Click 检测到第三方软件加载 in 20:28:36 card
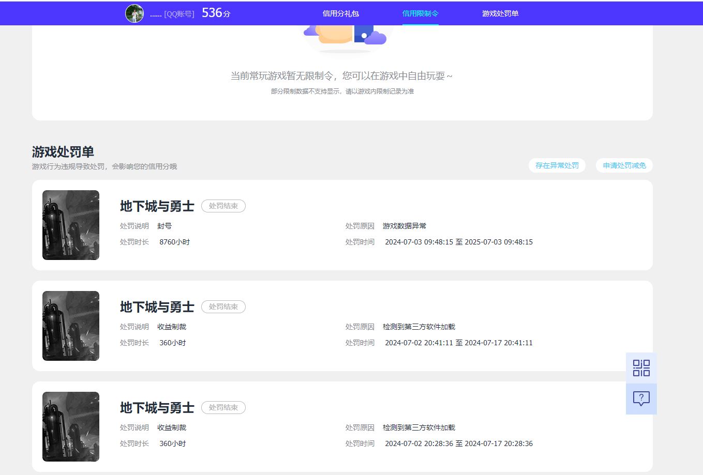703x475 pixels. [x=419, y=427]
